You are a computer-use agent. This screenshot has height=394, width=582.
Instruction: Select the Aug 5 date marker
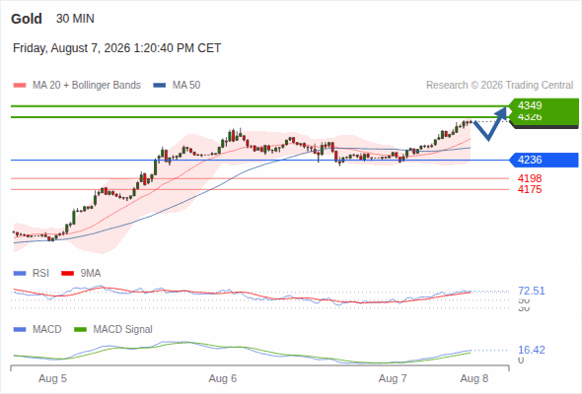click(52, 379)
